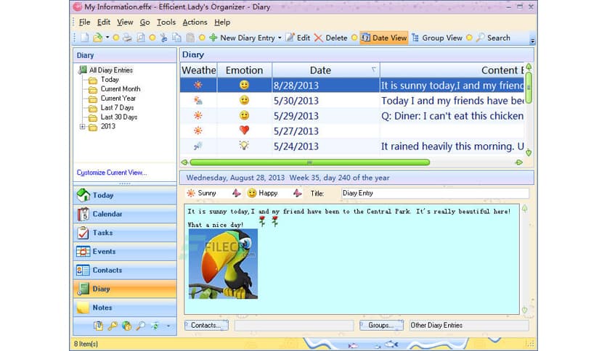
Task: Open the View menu
Action: pyautogui.click(x=125, y=22)
